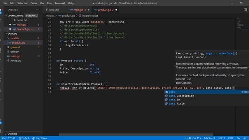249x140 pixels.
Task: Open Explorer more actions ellipsis
Action: tap(38, 10)
